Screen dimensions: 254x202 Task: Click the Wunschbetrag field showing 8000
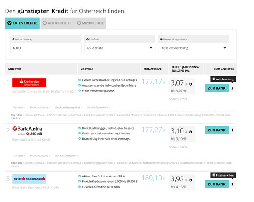point(46,48)
